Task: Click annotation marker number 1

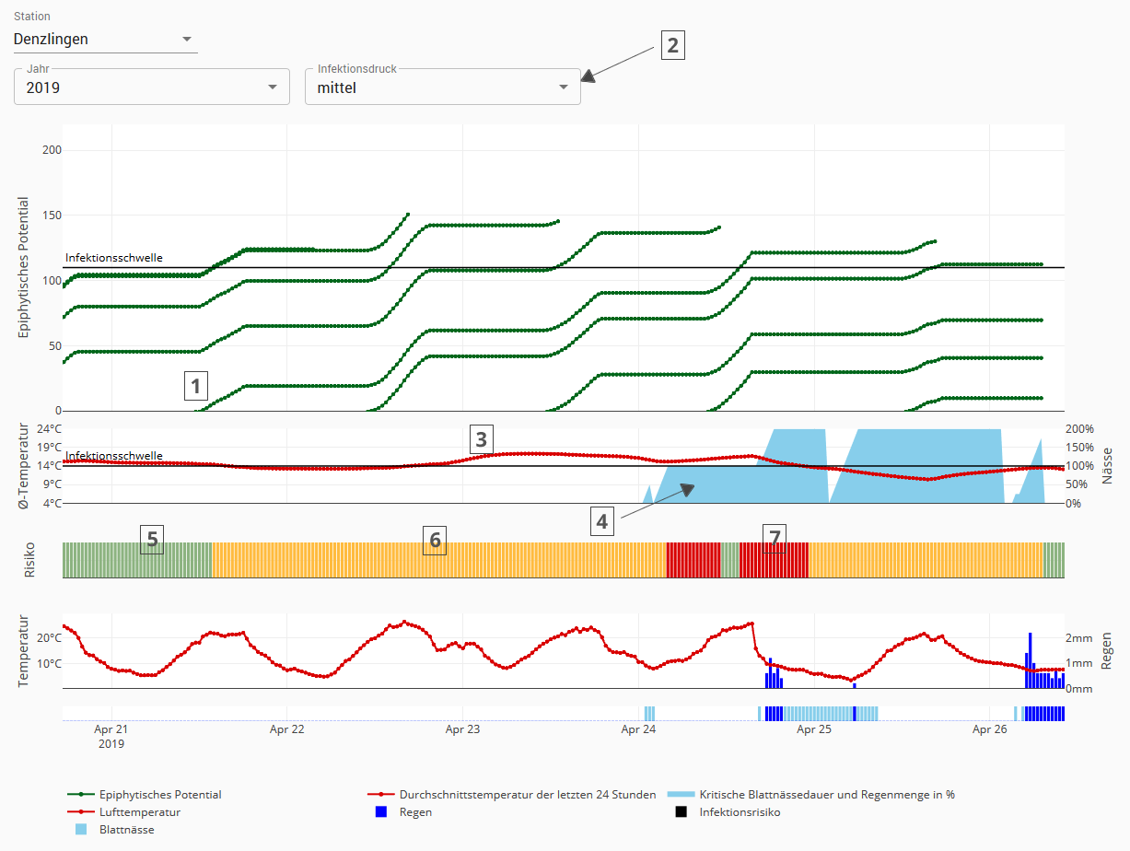Action: point(195,385)
